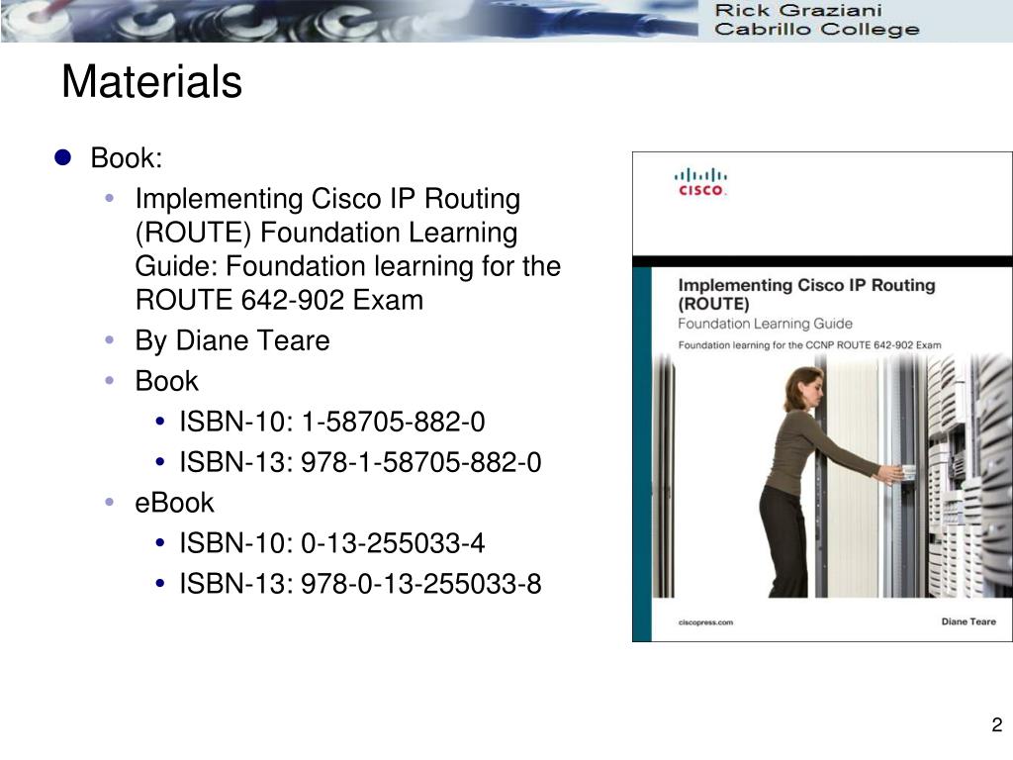Click the 'Materials' slide title
This screenshot has width=1013, height=760.
[x=151, y=81]
